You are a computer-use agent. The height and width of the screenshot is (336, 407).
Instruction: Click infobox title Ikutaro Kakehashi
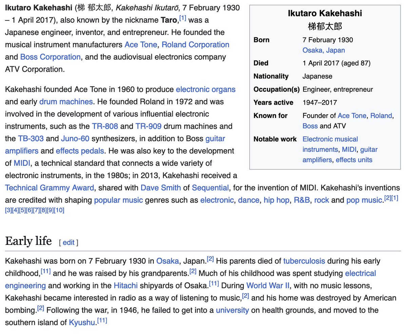[x=325, y=13]
